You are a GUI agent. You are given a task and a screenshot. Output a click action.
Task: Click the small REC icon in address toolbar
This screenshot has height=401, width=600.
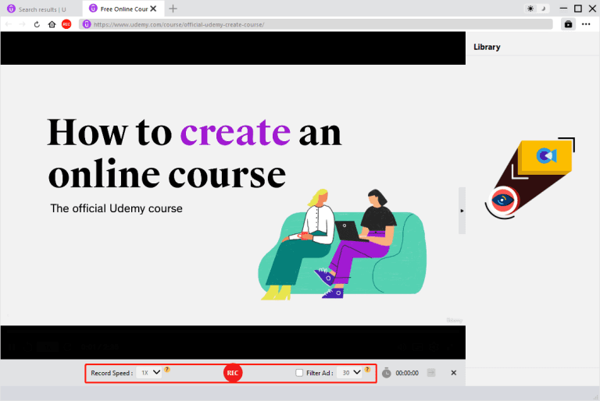click(66, 24)
